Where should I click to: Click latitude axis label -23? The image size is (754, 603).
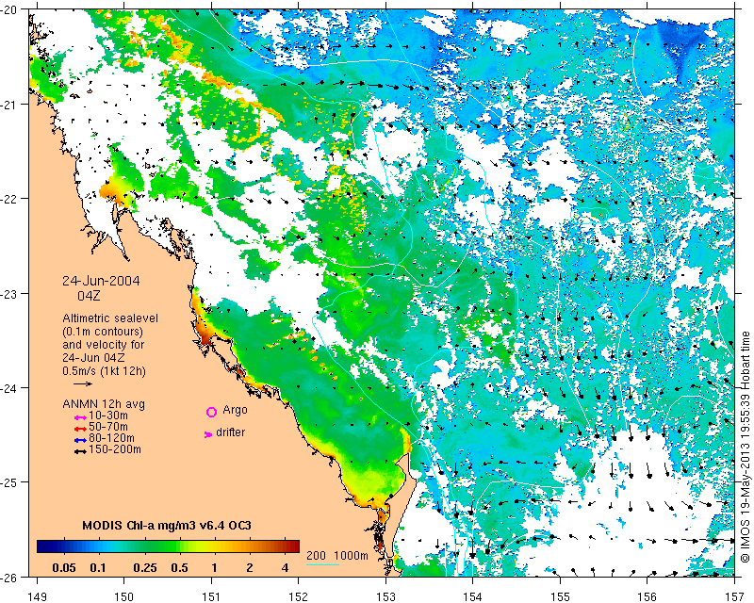pos(9,293)
